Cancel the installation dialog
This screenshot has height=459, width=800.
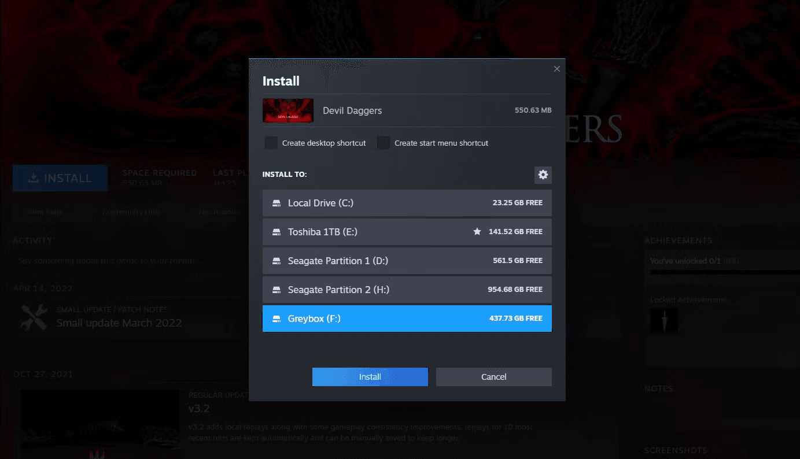(494, 377)
